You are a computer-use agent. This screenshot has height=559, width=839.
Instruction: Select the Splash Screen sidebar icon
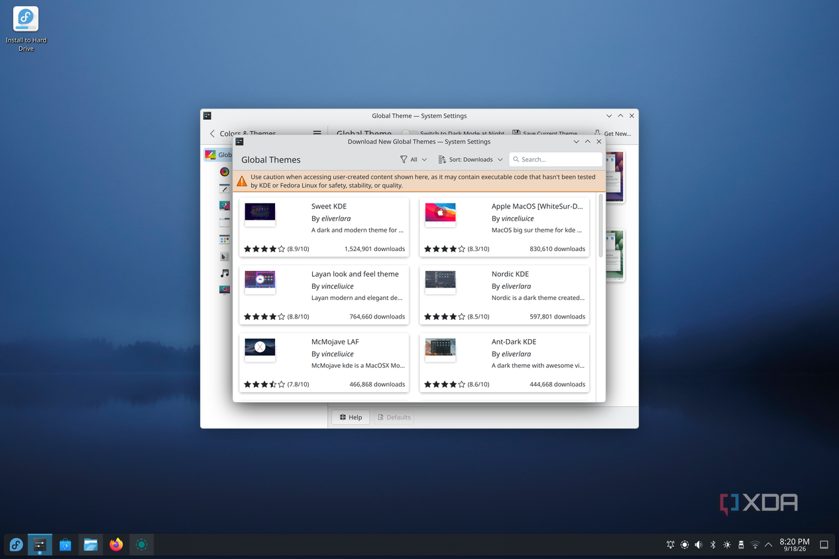point(225,289)
